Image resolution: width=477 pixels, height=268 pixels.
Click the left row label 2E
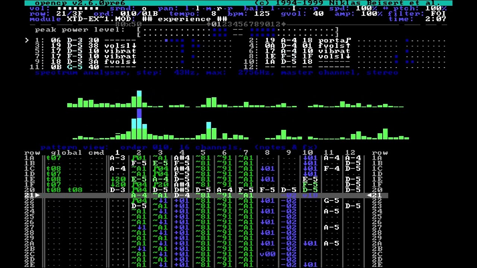30,265
